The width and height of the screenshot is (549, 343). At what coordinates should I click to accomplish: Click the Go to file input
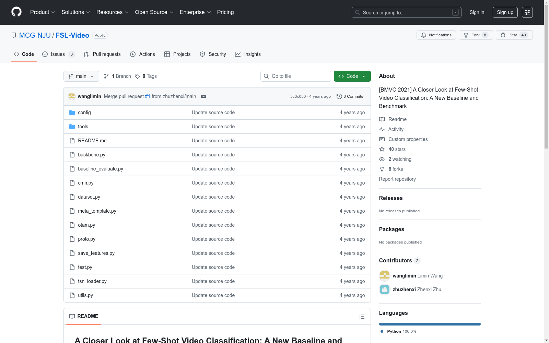point(296,76)
